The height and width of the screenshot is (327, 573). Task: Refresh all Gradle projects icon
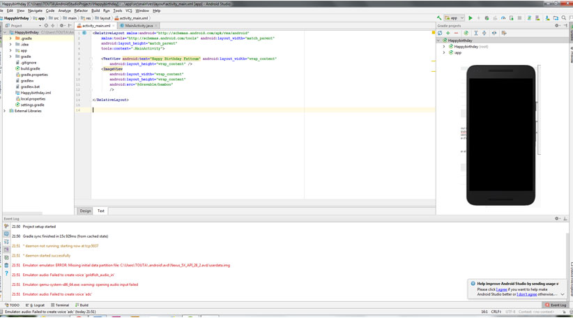[440, 33]
